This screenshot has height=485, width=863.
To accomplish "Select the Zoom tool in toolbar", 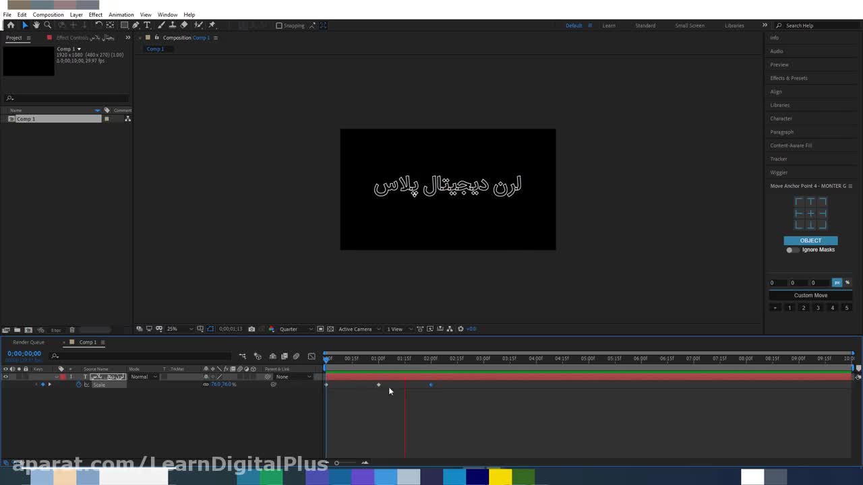I will tap(48, 25).
